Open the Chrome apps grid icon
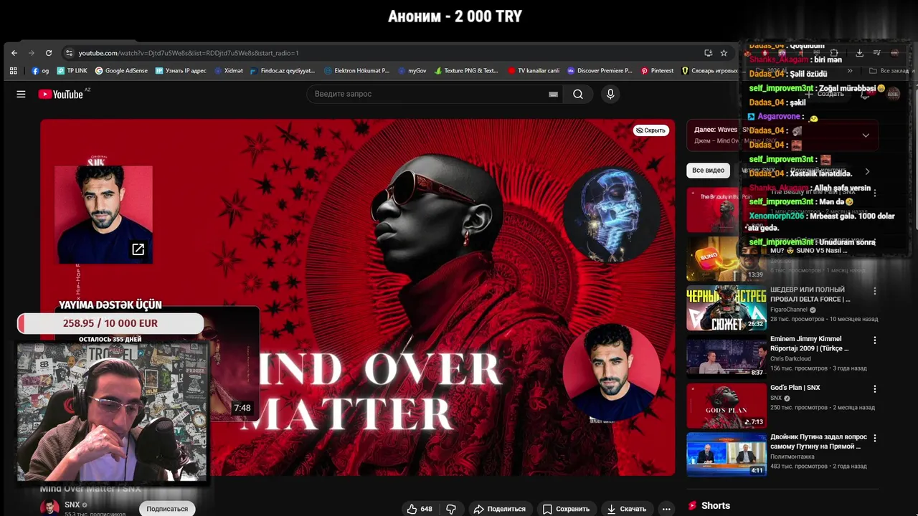This screenshot has width=918, height=516. pos(13,71)
